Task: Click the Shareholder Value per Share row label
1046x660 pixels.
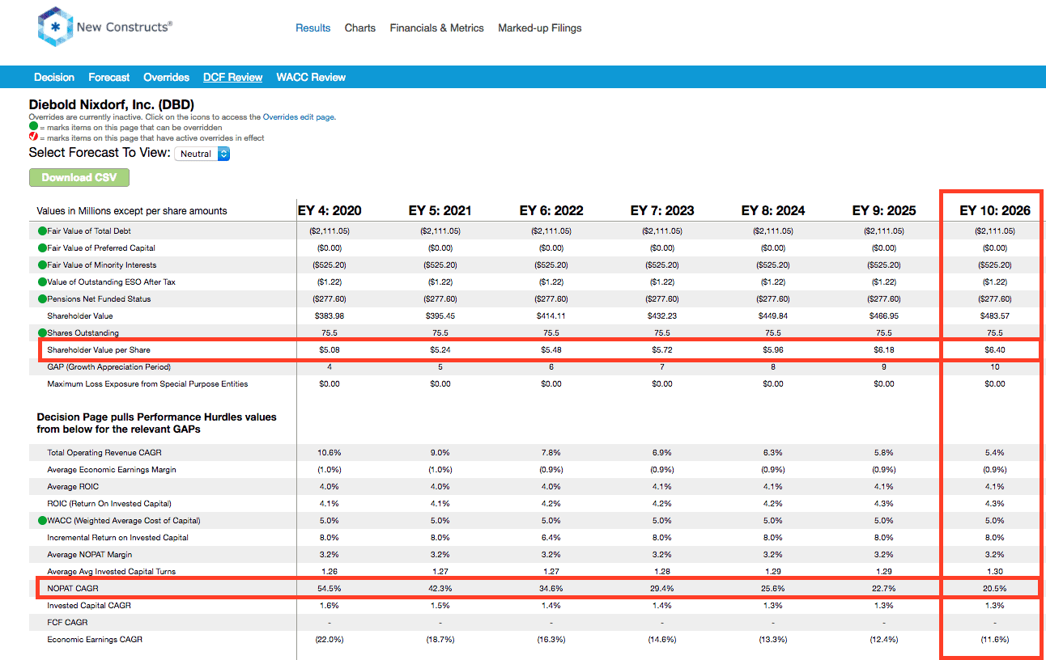Action: click(x=99, y=350)
